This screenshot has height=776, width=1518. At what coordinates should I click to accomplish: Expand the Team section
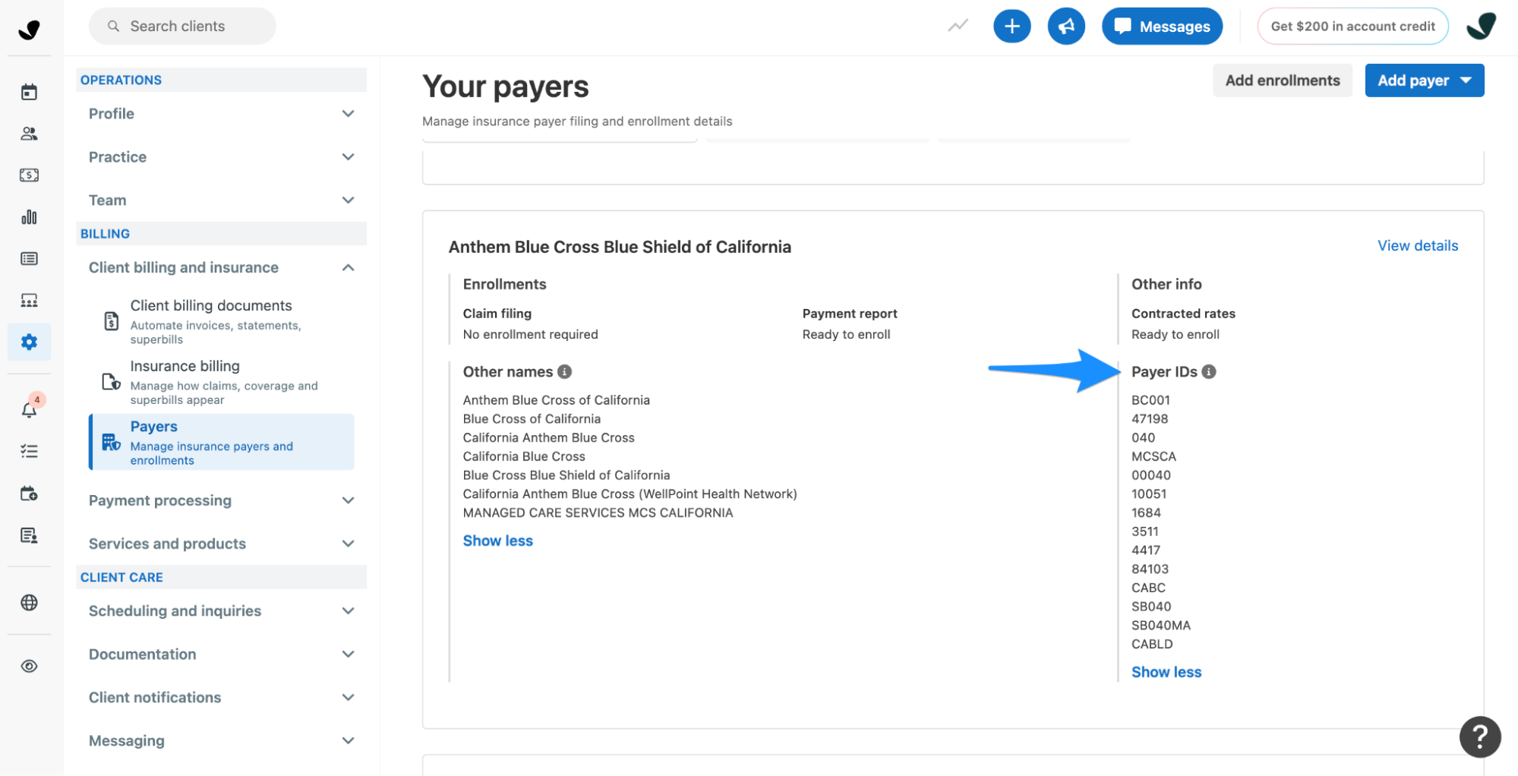pos(221,200)
